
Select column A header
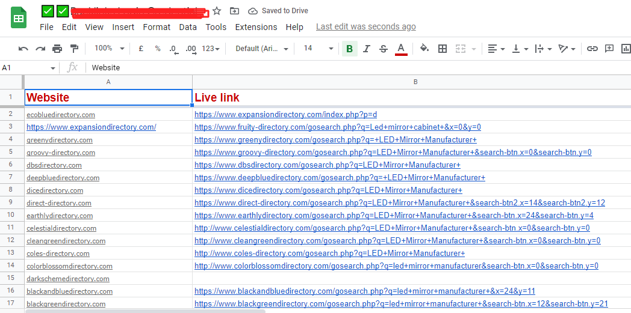click(108, 82)
